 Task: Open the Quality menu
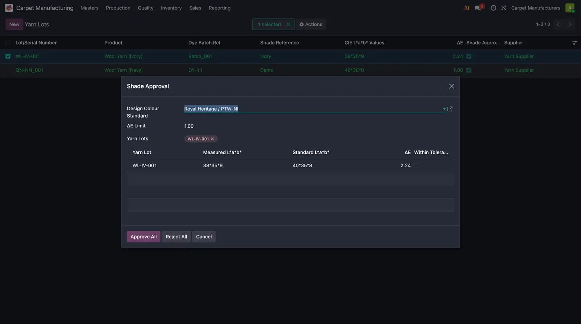pos(146,8)
